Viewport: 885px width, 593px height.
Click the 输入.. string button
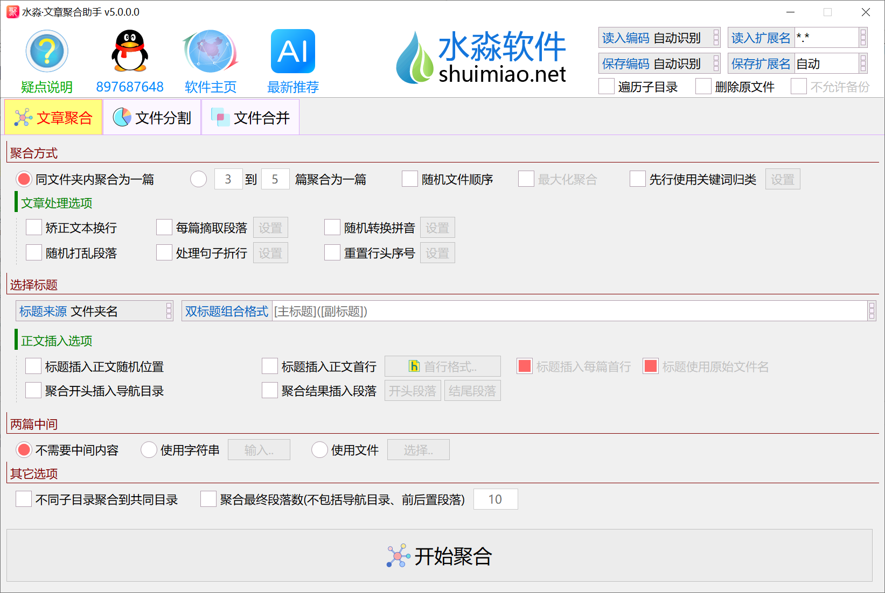(x=259, y=450)
